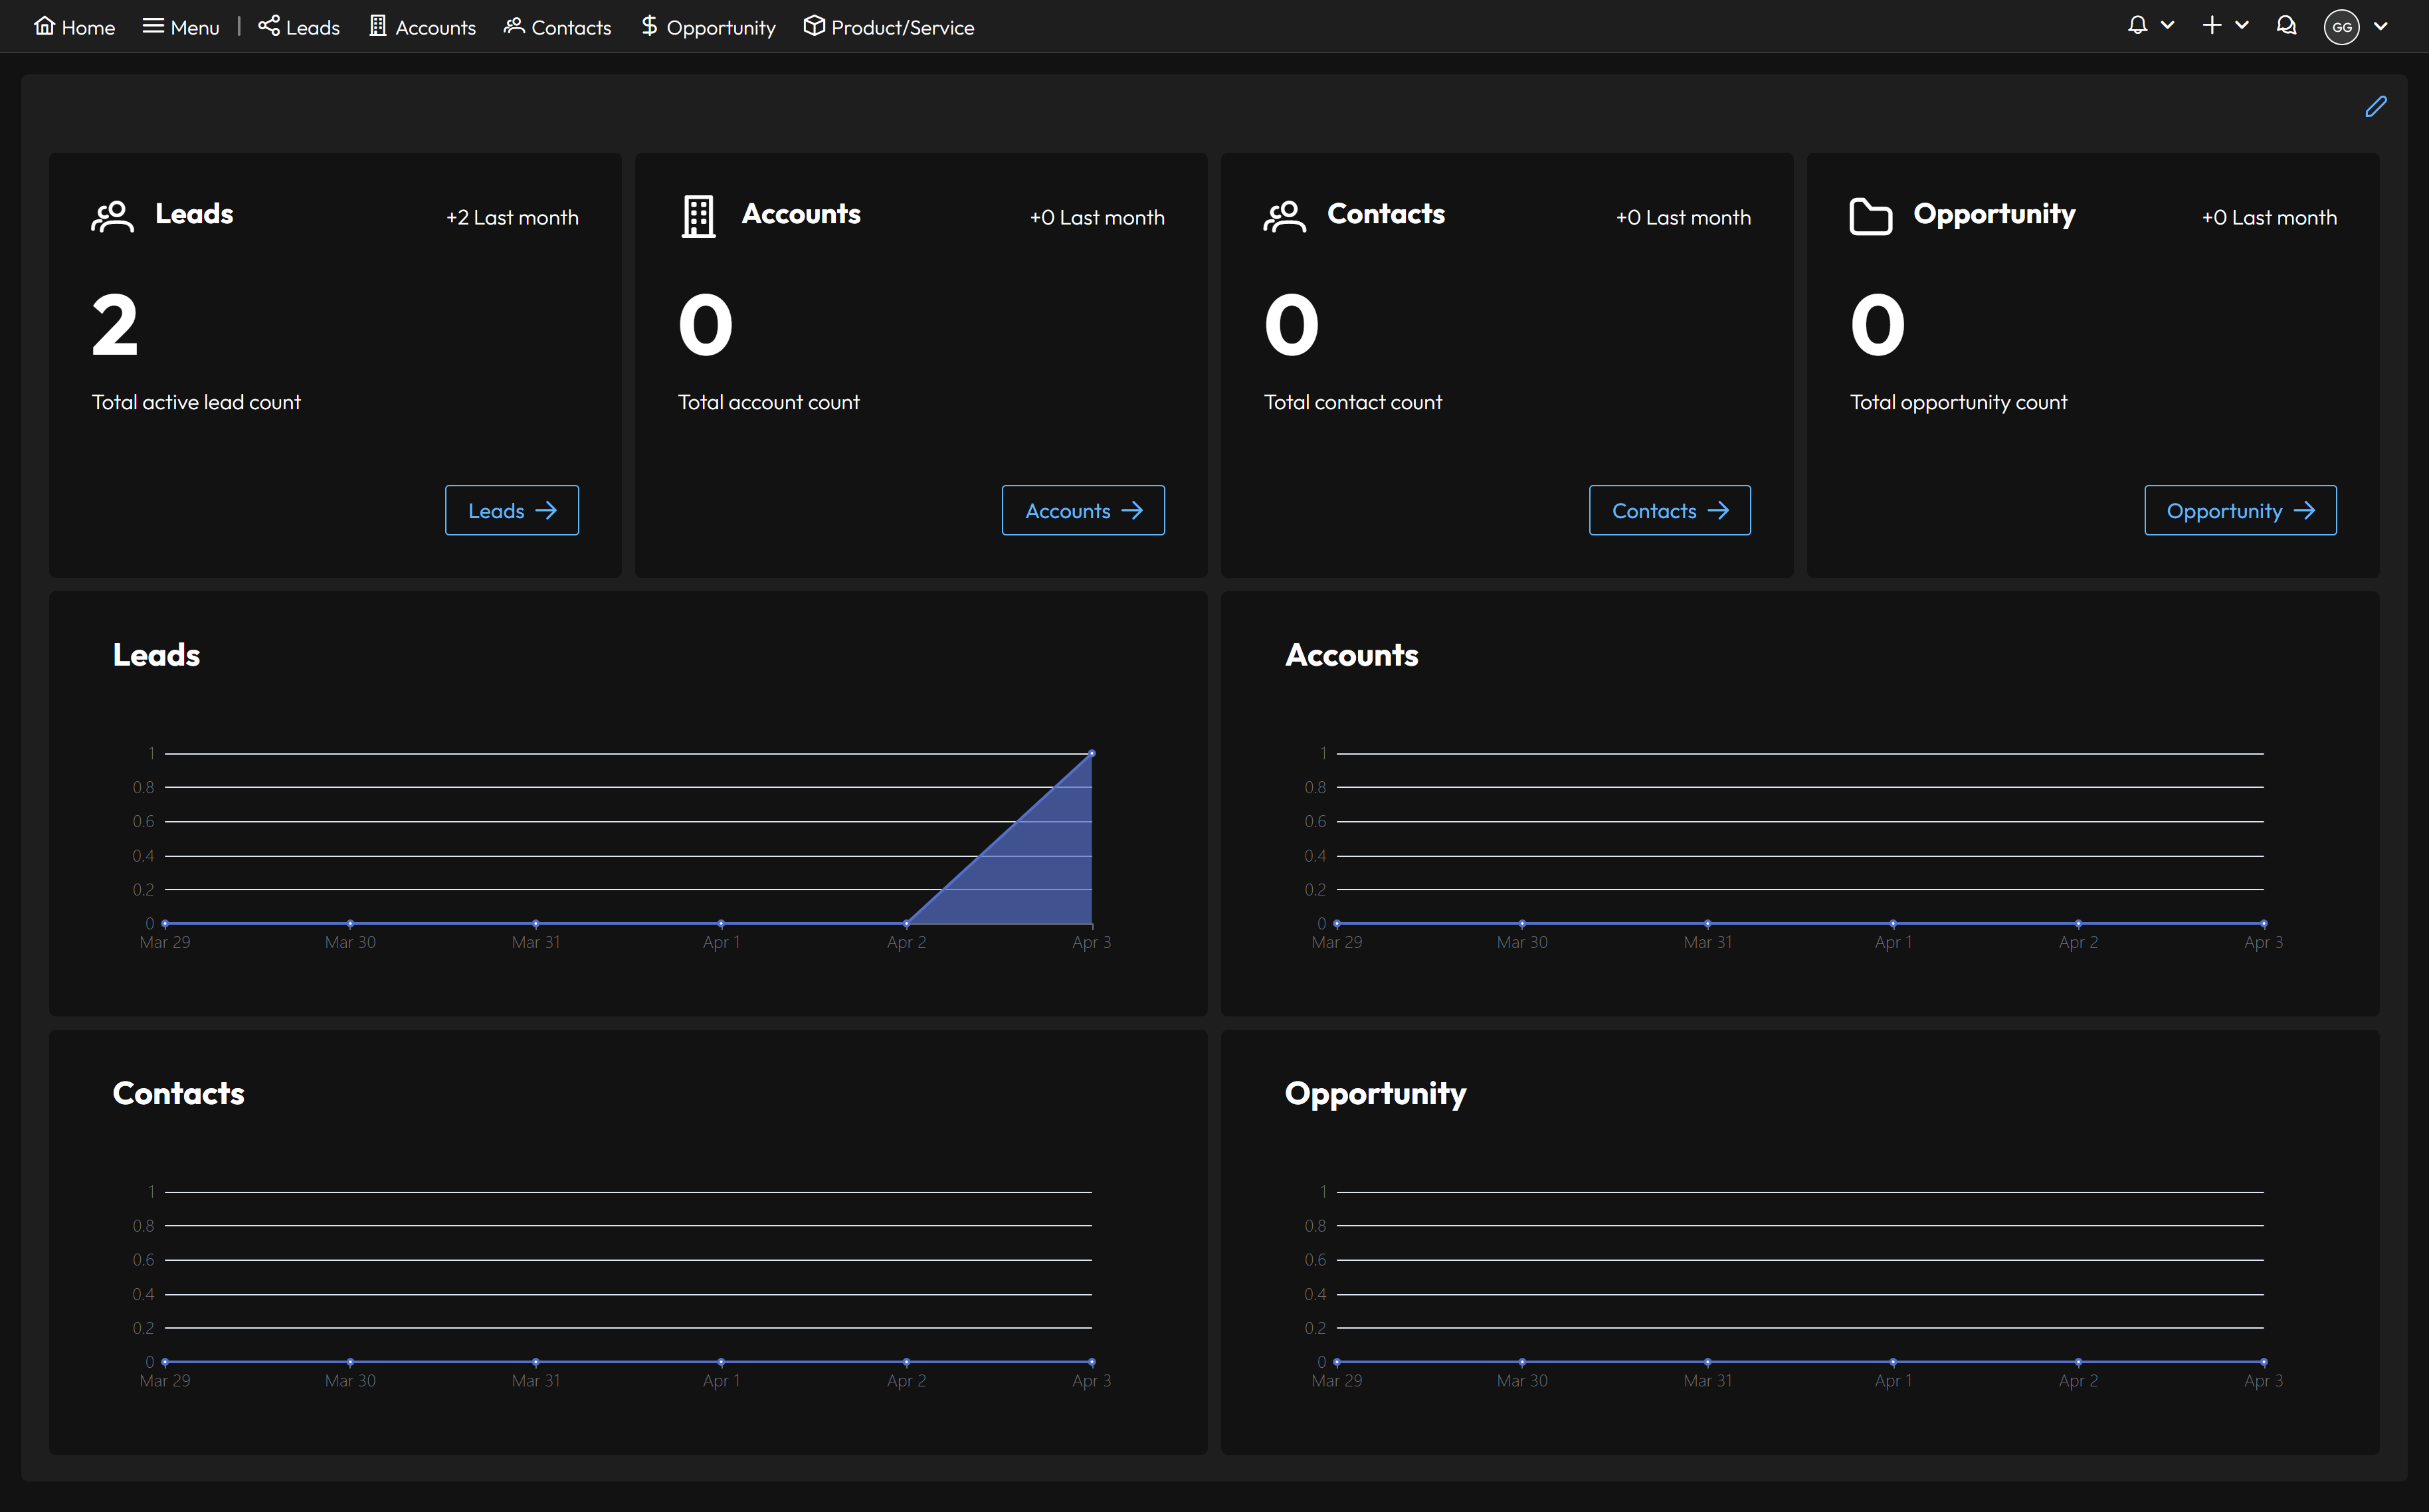Screen dimensions: 2429x1512
Task: Click the large number 2 on the Leads card
Action: click(115, 325)
